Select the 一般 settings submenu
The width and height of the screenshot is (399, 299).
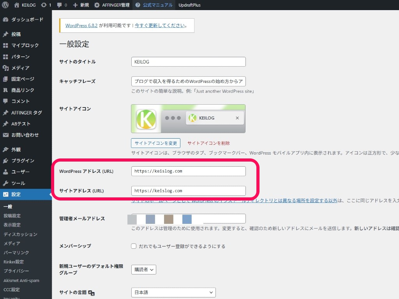coord(8,206)
